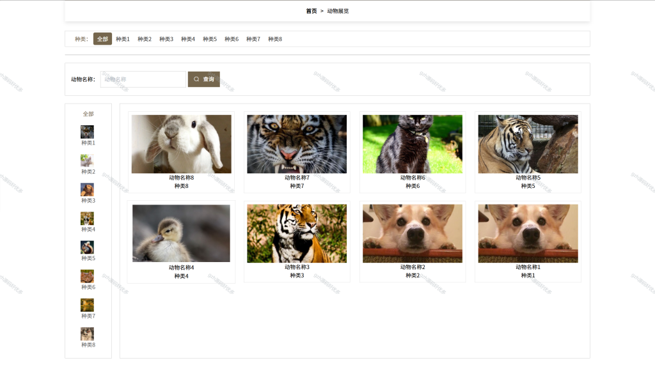Pick the 种类5 sidebar category icon
The width and height of the screenshot is (655, 365).
(87, 247)
